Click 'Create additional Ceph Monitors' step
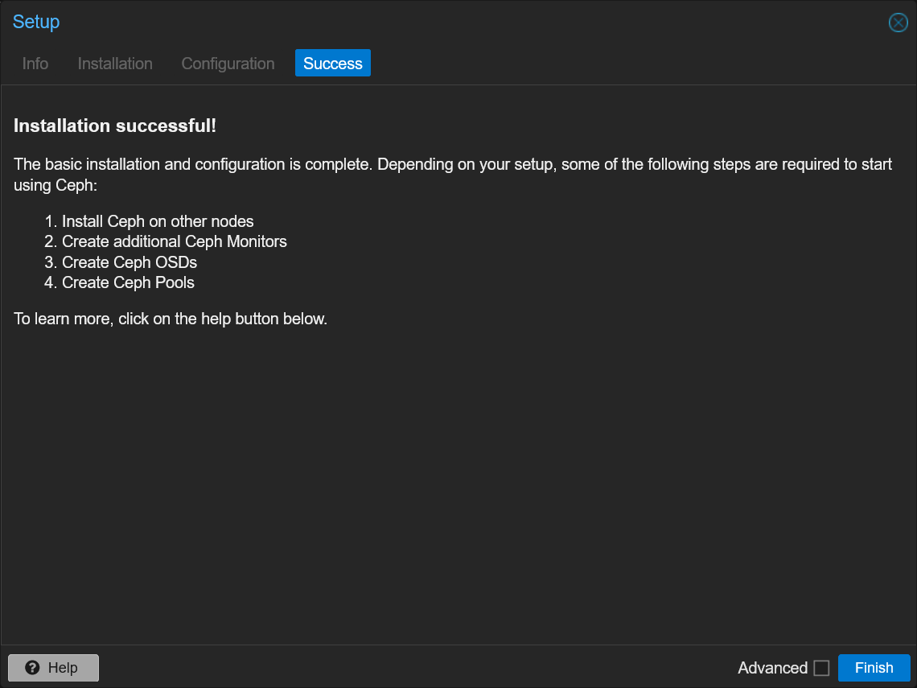917x688 pixels. [x=175, y=241]
